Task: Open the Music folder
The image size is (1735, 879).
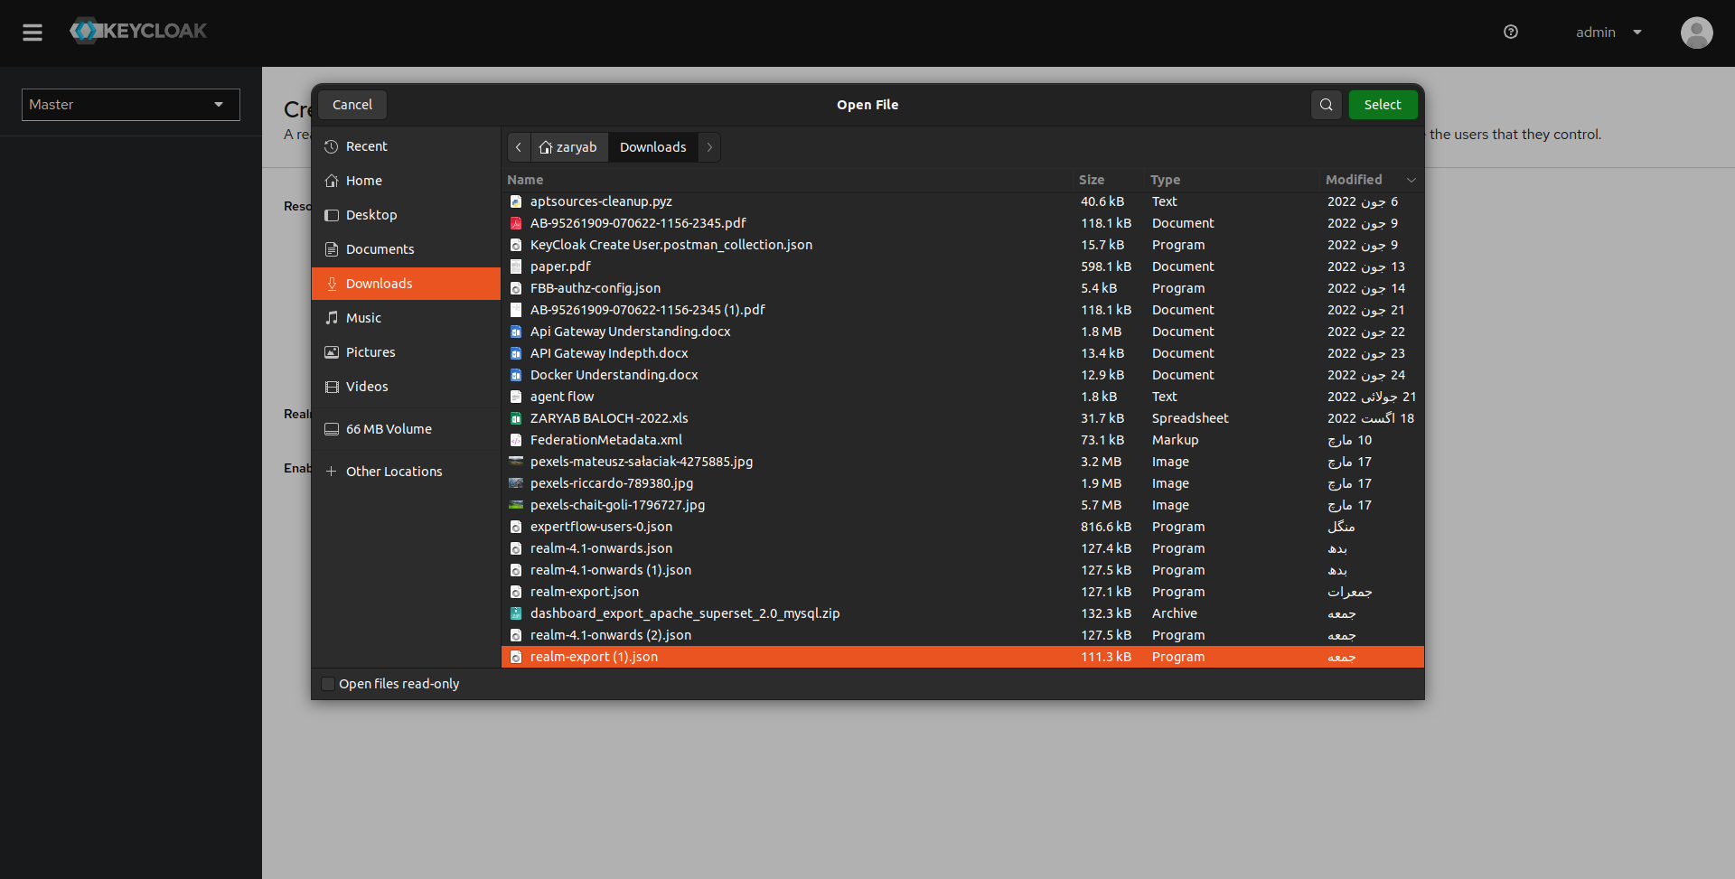Action: (x=365, y=317)
